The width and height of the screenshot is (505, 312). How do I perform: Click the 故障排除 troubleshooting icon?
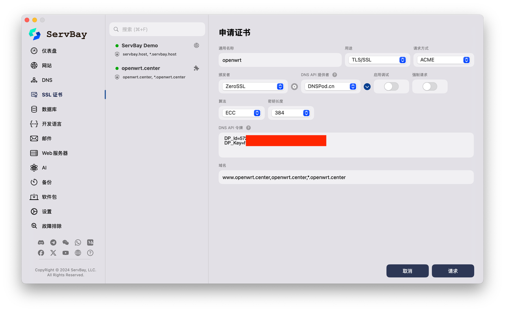point(34,226)
